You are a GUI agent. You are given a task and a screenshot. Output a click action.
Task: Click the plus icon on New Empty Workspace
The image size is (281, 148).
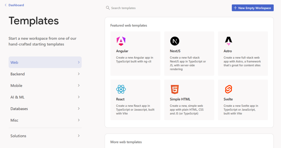tap(235, 8)
